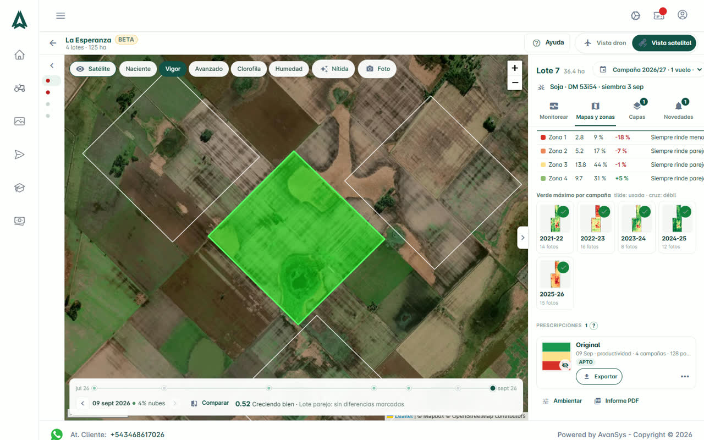Viewport: 704px width, 440px height.
Task: Open the Original prescription more options menu
Action: pos(685,377)
